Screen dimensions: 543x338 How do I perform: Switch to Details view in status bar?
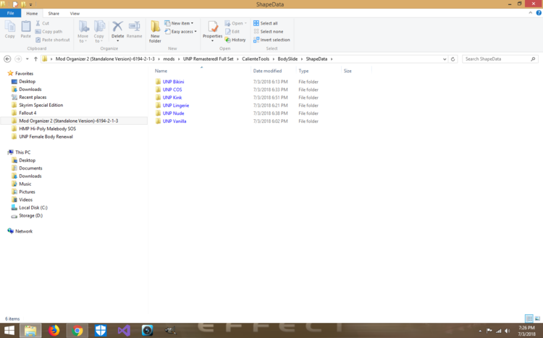pos(529,318)
